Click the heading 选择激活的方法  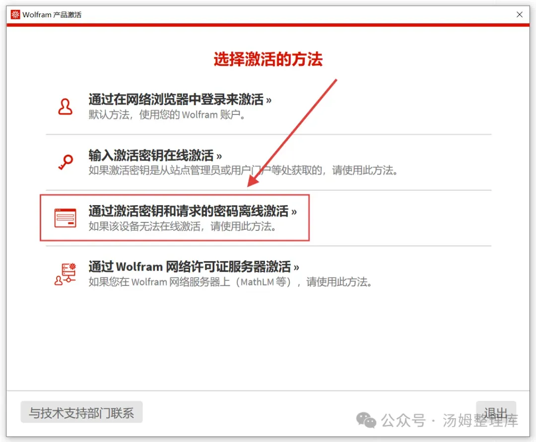268,59
